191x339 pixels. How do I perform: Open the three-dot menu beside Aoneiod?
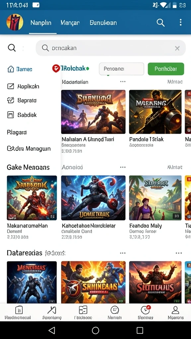coord(123,167)
